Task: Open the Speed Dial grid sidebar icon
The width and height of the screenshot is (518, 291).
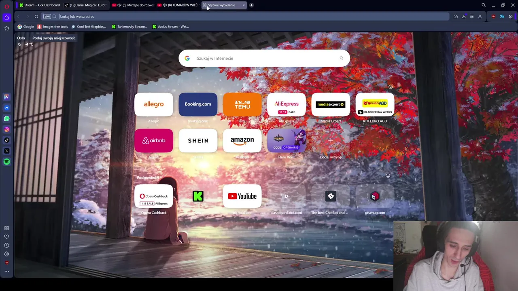Action: click(6, 228)
